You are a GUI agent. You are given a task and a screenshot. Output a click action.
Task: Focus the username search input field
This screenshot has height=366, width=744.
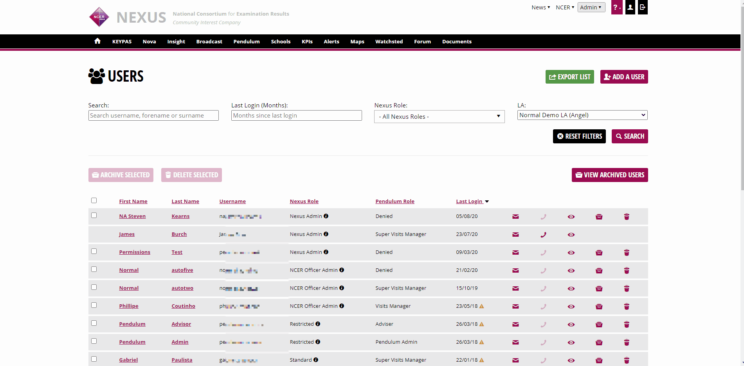coord(153,115)
